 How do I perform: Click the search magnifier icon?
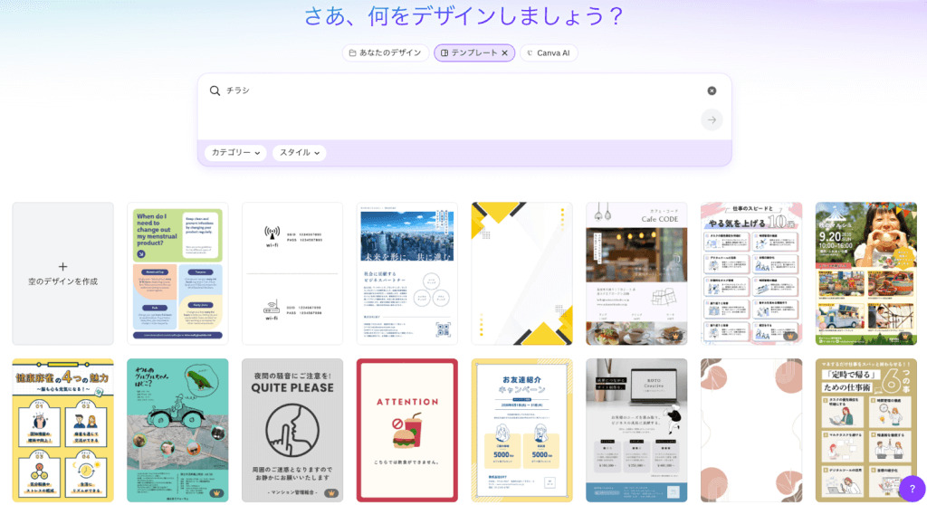coord(215,91)
